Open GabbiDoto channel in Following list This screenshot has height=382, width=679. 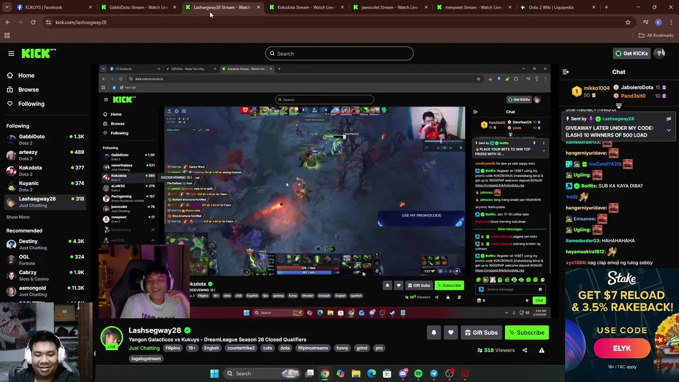45,140
